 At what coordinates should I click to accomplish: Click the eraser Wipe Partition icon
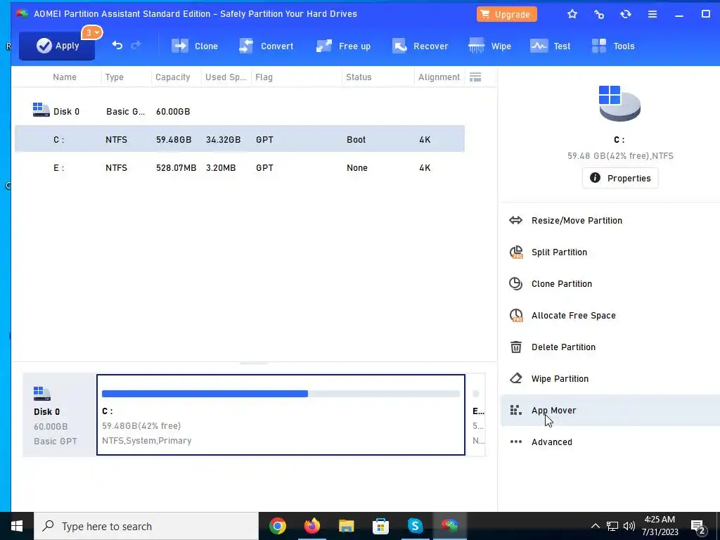point(515,378)
